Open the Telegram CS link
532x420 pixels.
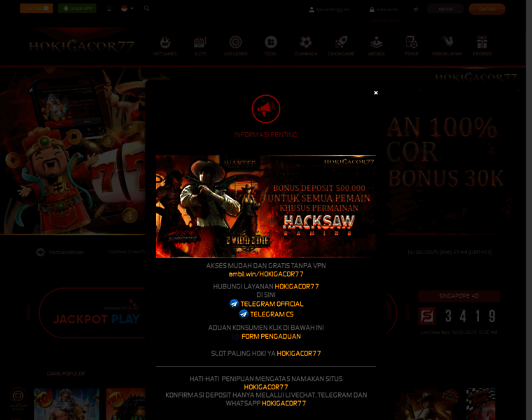click(272, 314)
